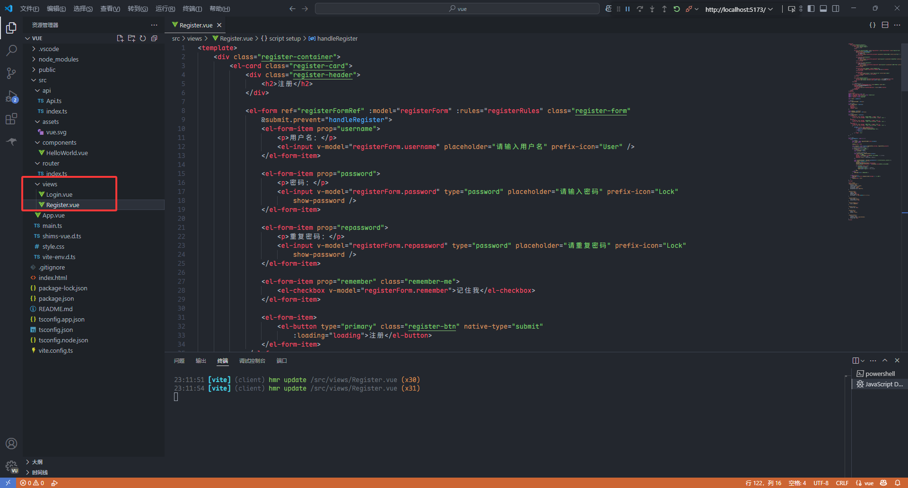Click the New Folder icon in explorer
Screen dimensions: 908x488
[131, 38]
